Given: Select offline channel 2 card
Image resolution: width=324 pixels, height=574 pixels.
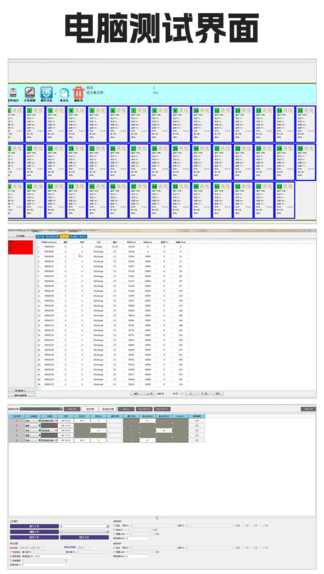Looking at the screenshot, I should click(x=35, y=124).
